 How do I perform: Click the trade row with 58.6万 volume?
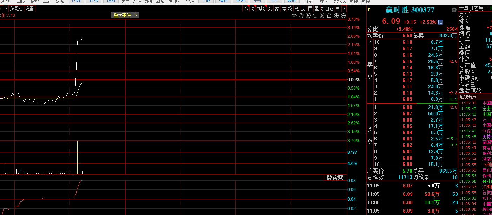point(412,194)
